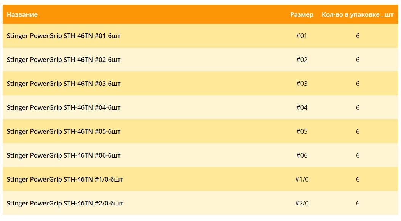
Task: Click the #2/0 size cell
Action: click(x=302, y=204)
